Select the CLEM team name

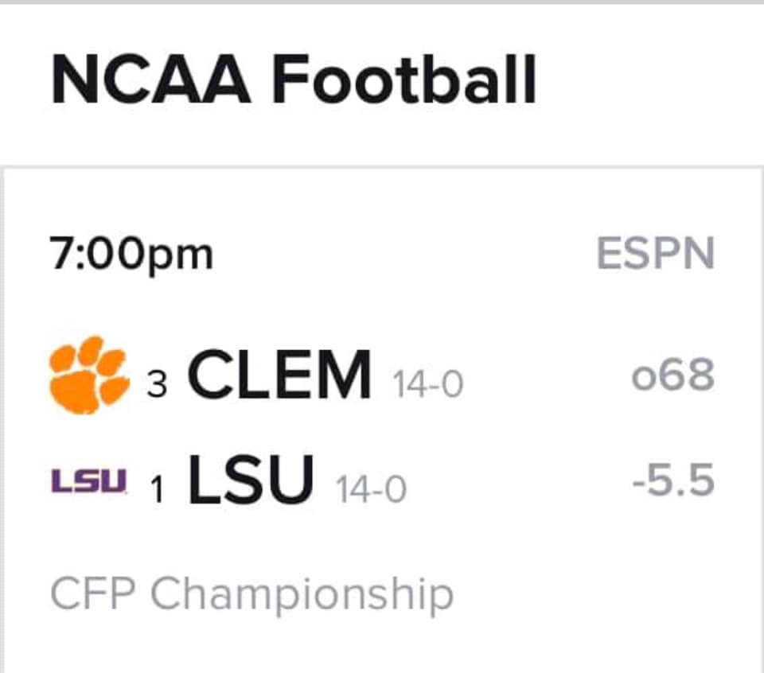279,375
